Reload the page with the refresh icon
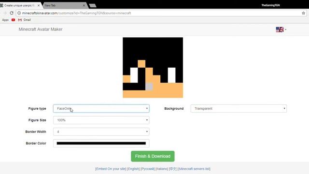 click(12, 13)
